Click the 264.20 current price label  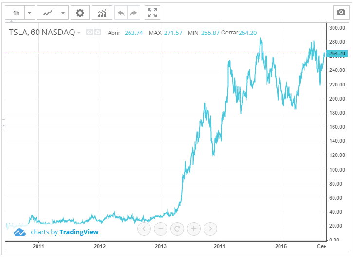pos(337,53)
